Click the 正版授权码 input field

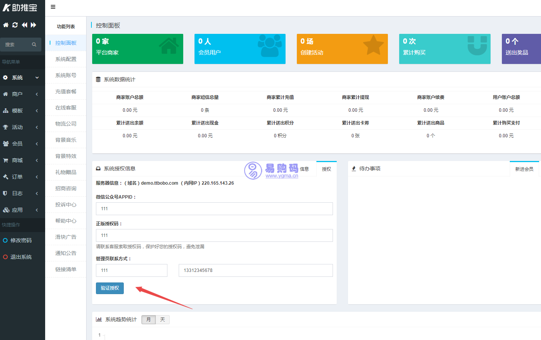[x=214, y=235]
